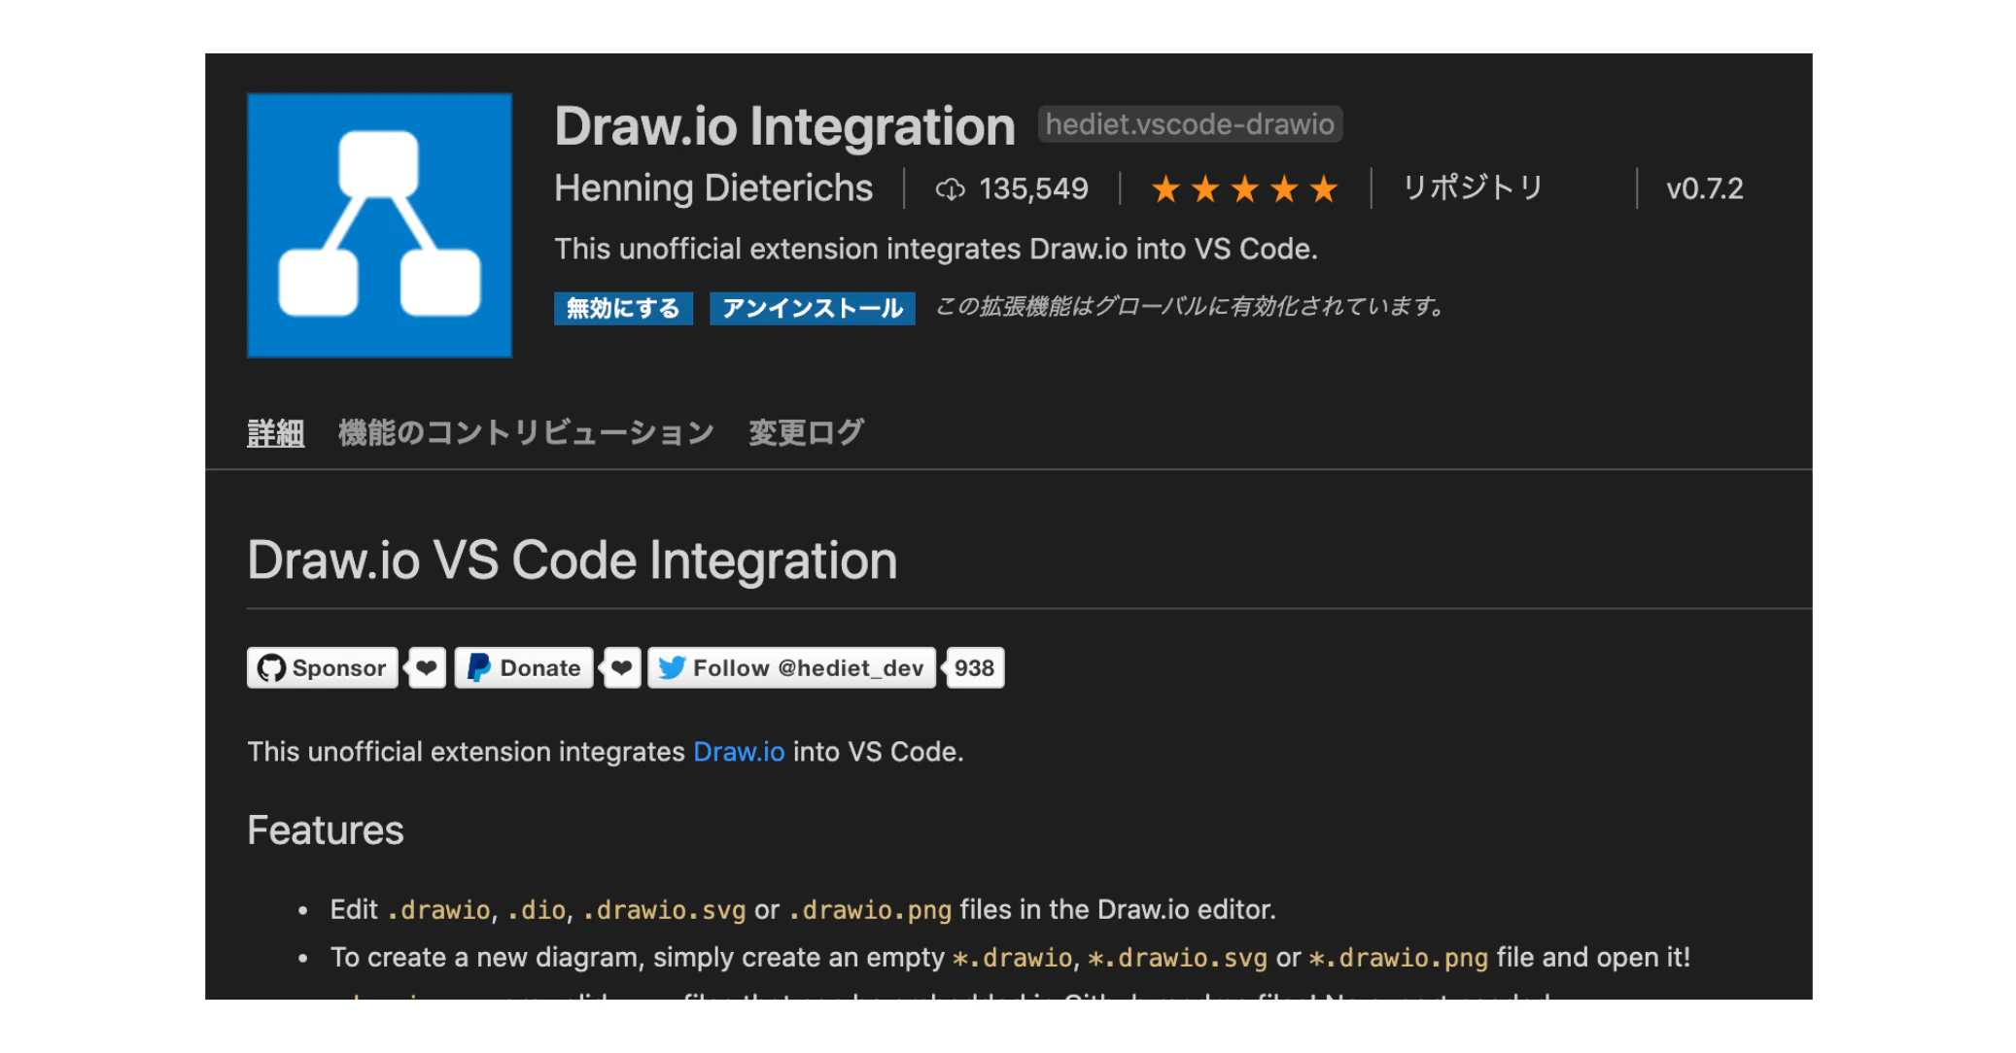Switch to the 機能のコントリビューション tab
The height and width of the screenshot is (1053, 2016).
click(526, 433)
